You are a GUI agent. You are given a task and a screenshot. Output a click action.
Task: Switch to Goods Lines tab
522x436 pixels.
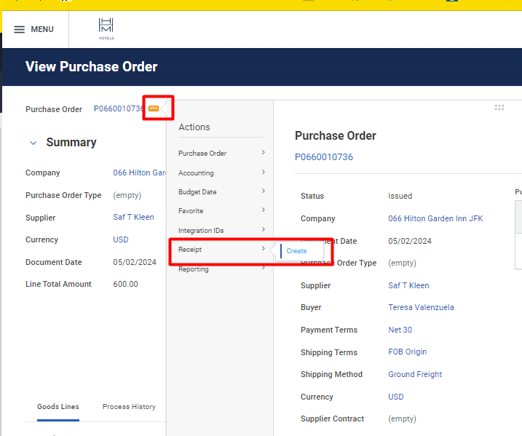58,407
